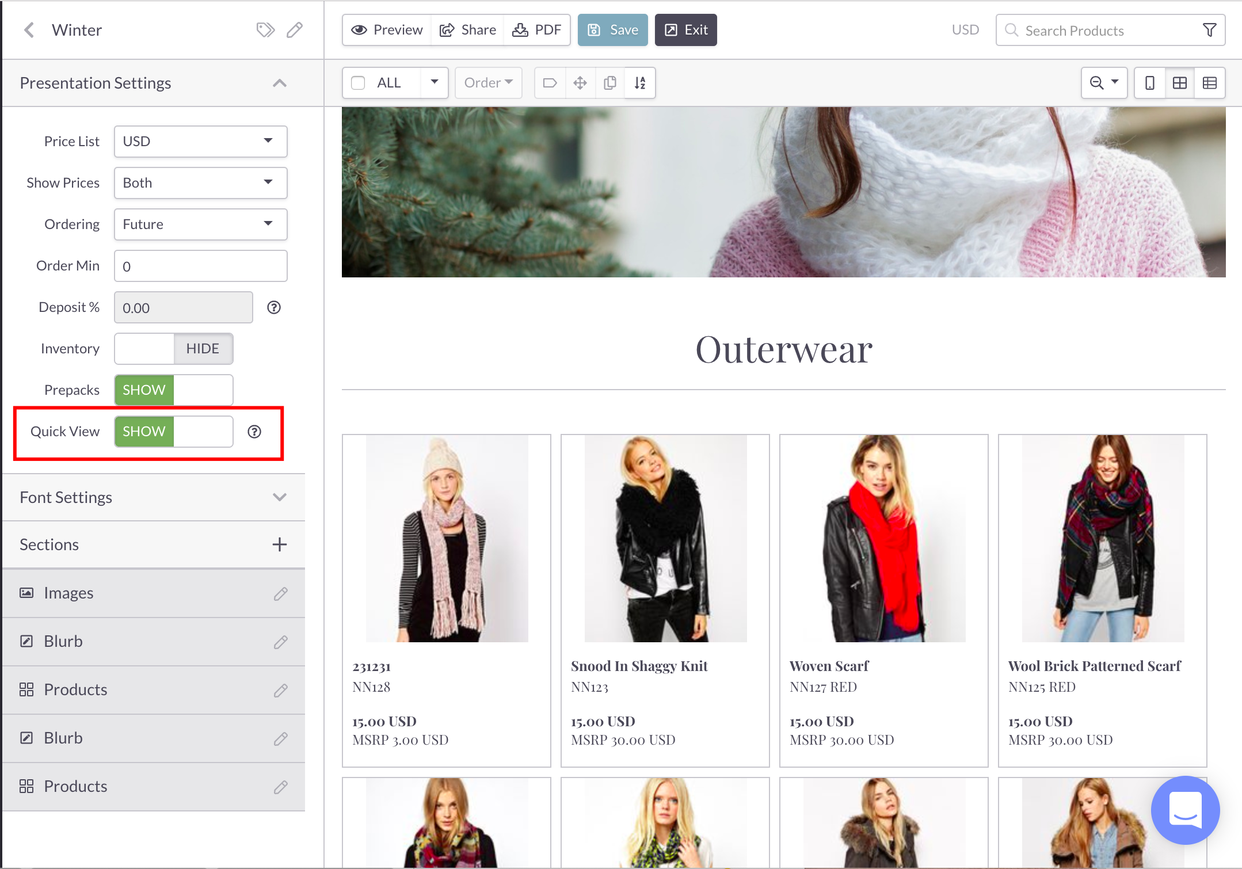1242x869 pixels.
Task: Switch to list table view
Action: [x=1210, y=83]
